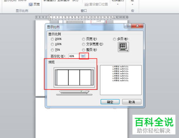Screen dimensions: 179x138
Task: Click the text sample preview box
Action: [121, 80]
